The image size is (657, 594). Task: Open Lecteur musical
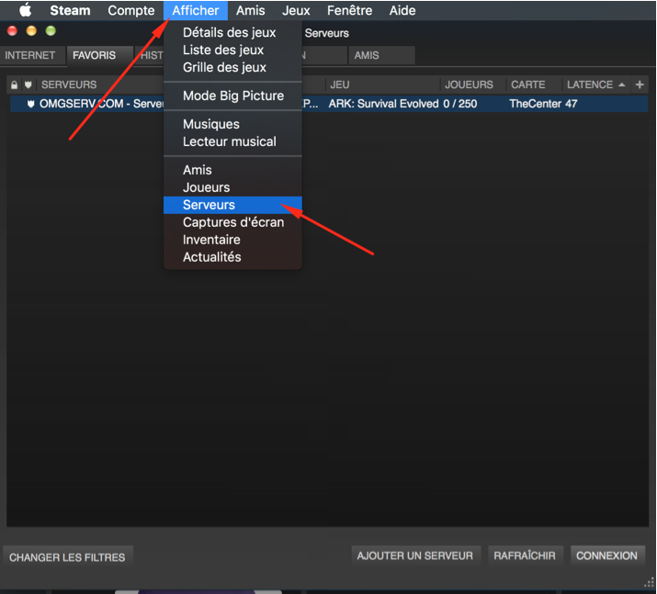tap(232, 141)
